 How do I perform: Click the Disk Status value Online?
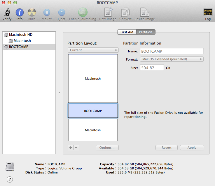[x=53, y=172]
